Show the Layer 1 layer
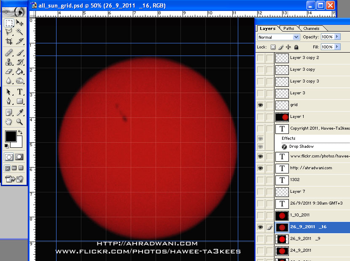The height and width of the screenshot is (261, 350). (260, 117)
